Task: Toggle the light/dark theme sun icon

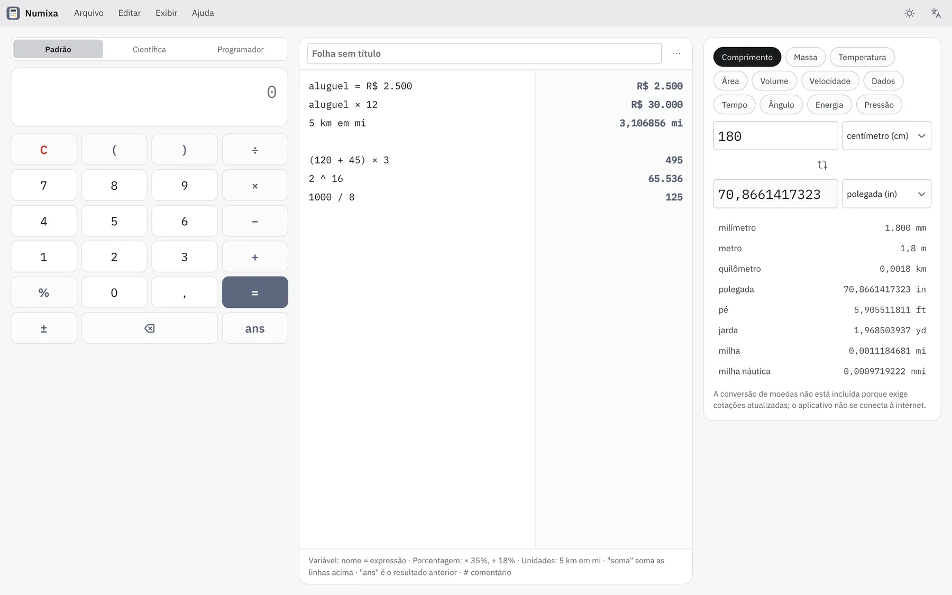Action: (x=910, y=13)
